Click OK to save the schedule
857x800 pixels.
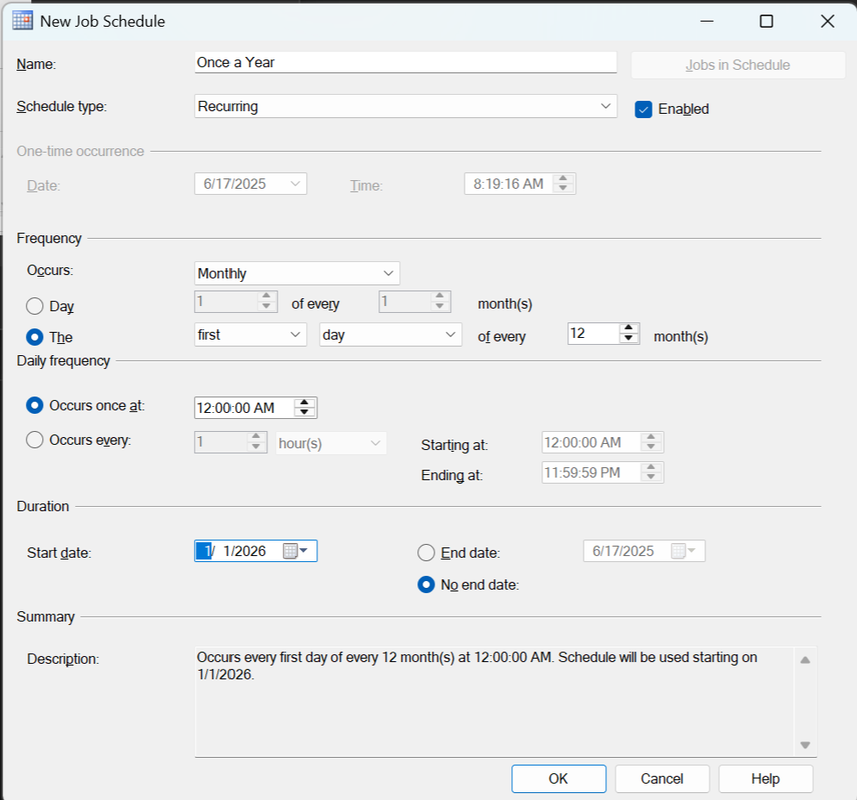558,778
